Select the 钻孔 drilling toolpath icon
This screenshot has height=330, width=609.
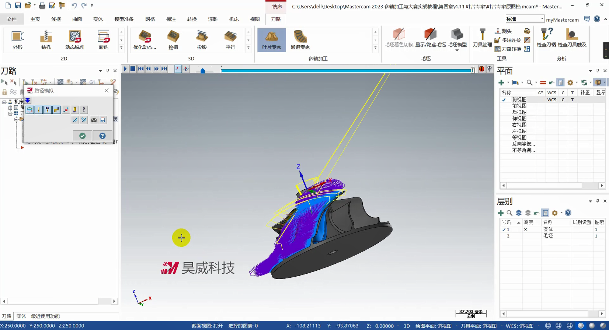pos(46,40)
